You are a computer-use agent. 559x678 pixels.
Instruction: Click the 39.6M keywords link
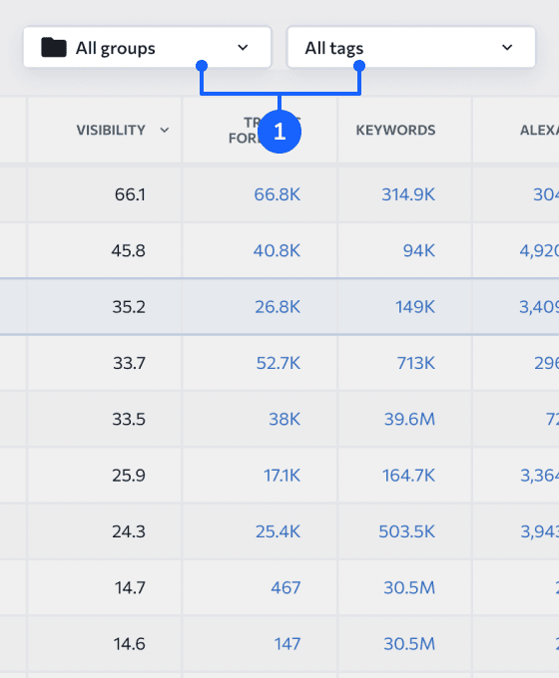pos(409,419)
